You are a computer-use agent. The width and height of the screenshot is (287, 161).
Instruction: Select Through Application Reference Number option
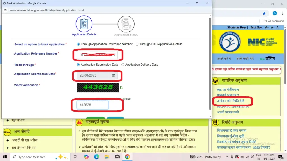[78, 44]
